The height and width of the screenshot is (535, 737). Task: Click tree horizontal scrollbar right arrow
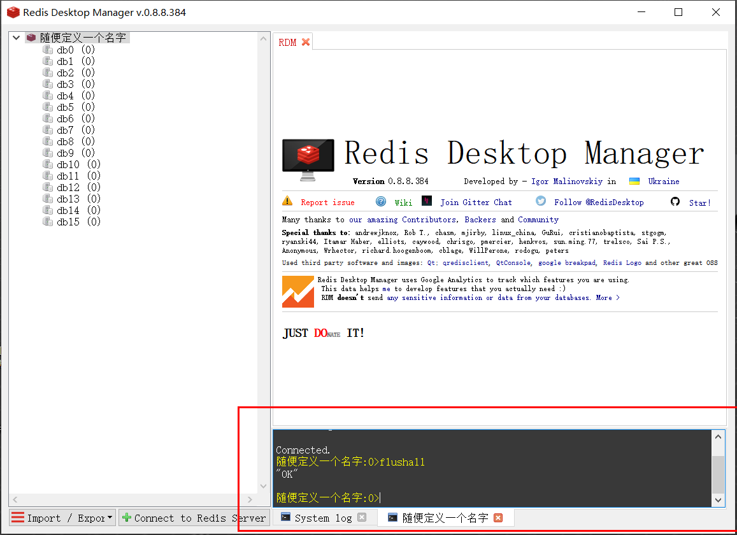point(250,499)
